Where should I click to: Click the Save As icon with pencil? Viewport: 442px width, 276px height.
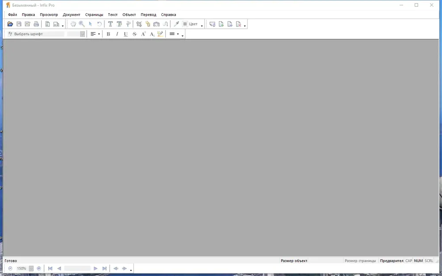27,24
